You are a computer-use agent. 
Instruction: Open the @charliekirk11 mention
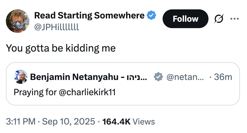[87, 92]
